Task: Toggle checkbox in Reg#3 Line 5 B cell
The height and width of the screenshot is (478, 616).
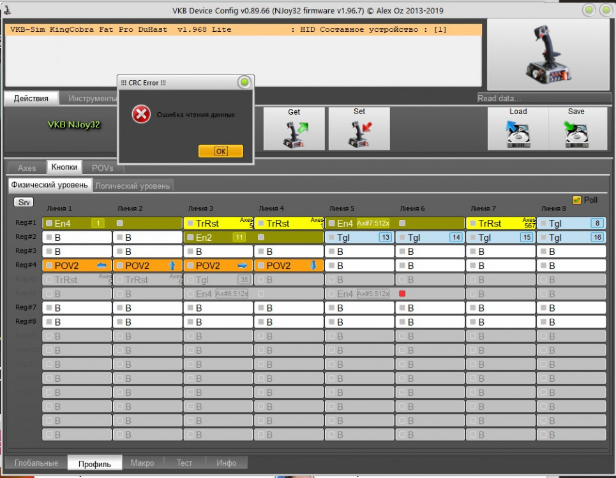Action: [x=331, y=251]
